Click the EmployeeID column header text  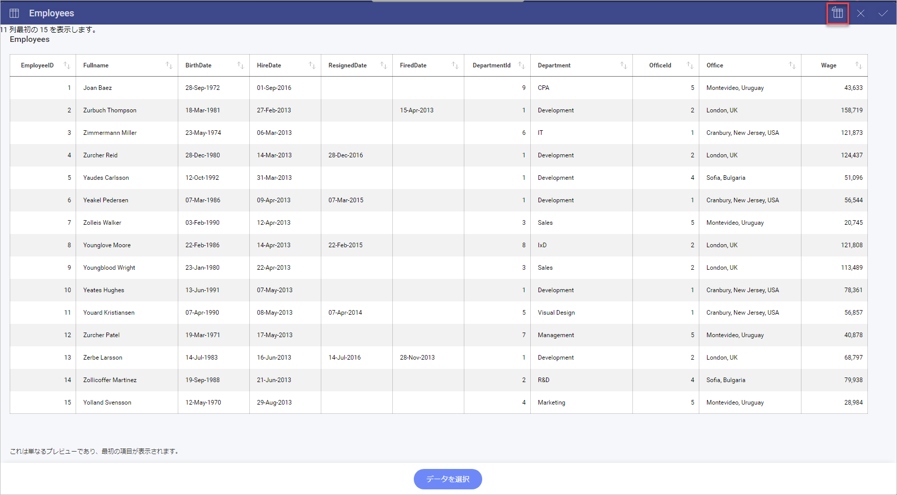tap(37, 65)
